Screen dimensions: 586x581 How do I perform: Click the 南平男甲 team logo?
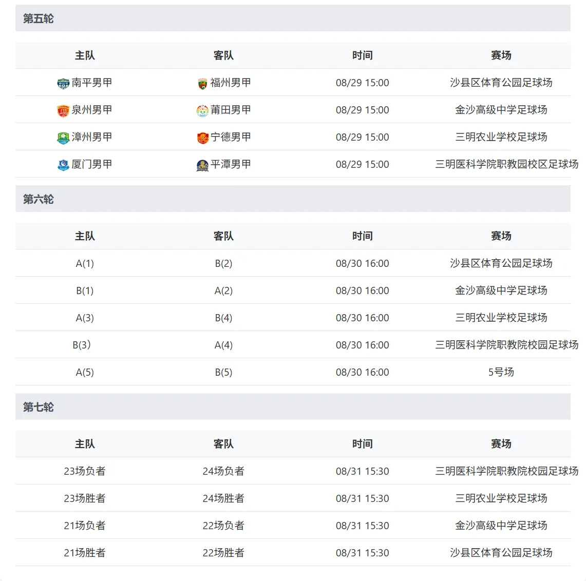[63, 83]
